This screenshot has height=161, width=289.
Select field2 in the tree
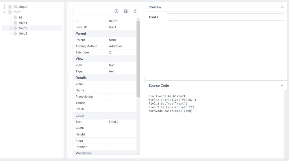click(x=23, y=28)
